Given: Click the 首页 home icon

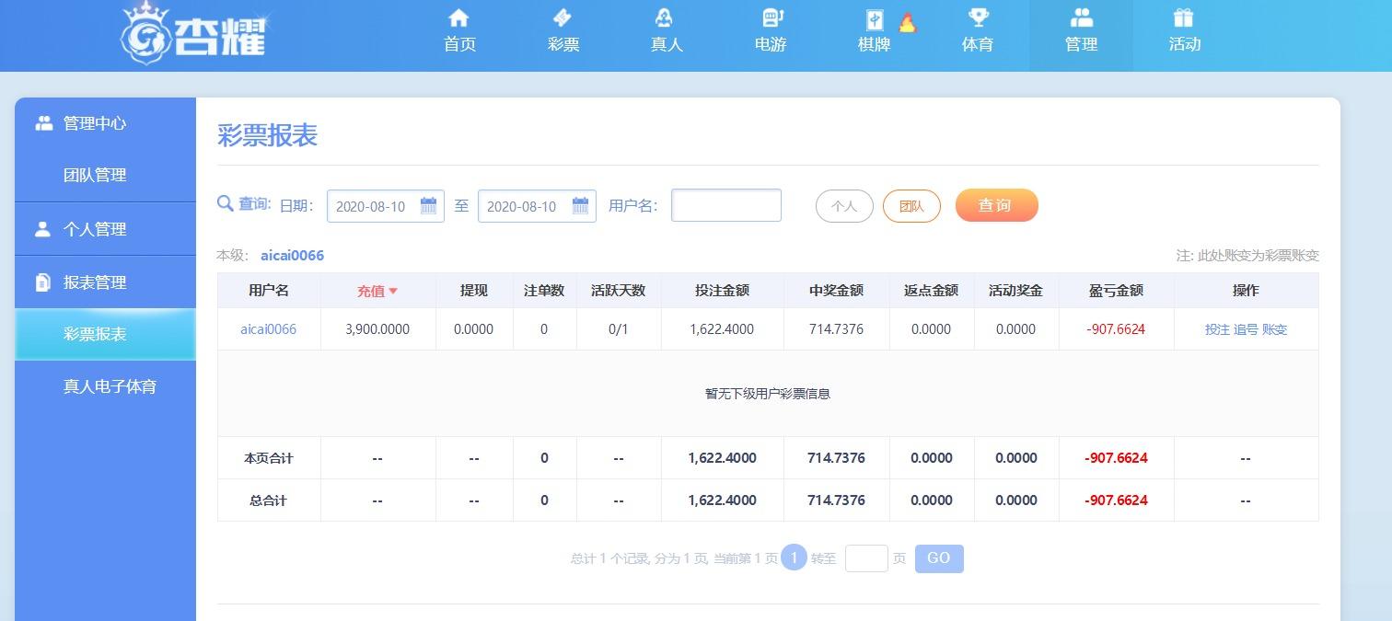Looking at the screenshot, I should pos(458,18).
